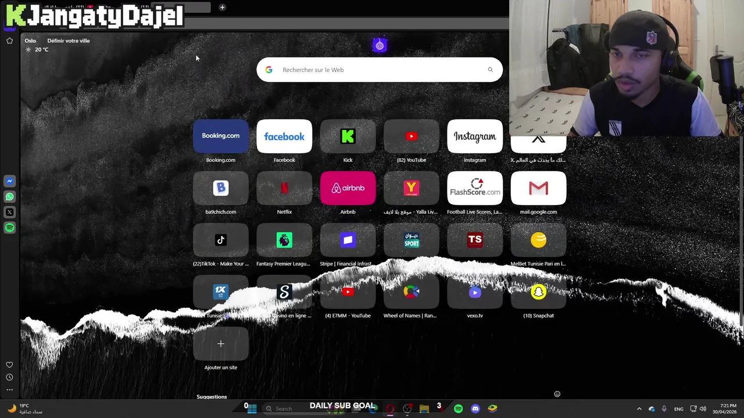Open the TS speed dial tile

(x=475, y=240)
